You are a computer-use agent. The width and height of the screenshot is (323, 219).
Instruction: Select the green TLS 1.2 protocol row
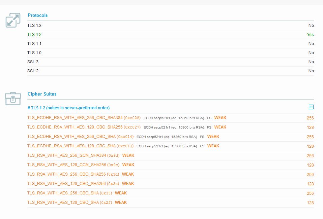pyautogui.click(x=171, y=35)
